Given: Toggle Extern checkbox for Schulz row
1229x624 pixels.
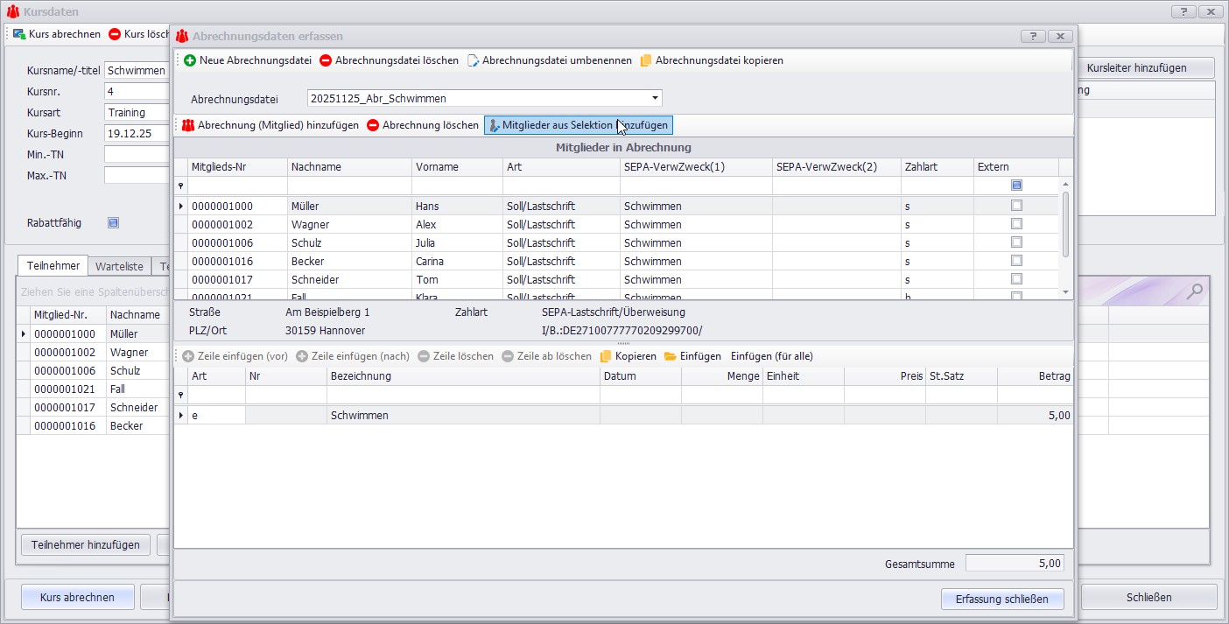Looking at the screenshot, I should [1016, 242].
